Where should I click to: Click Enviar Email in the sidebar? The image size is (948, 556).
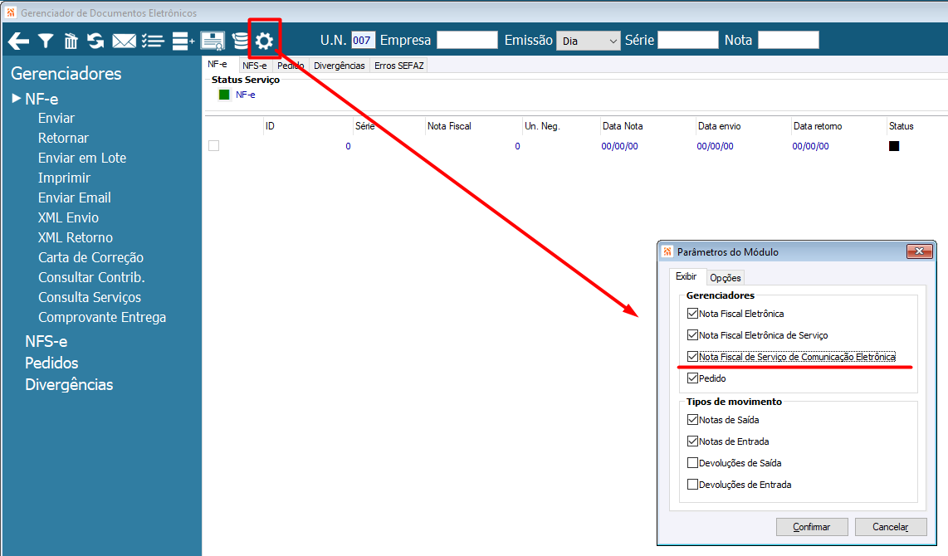coord(75,198)
